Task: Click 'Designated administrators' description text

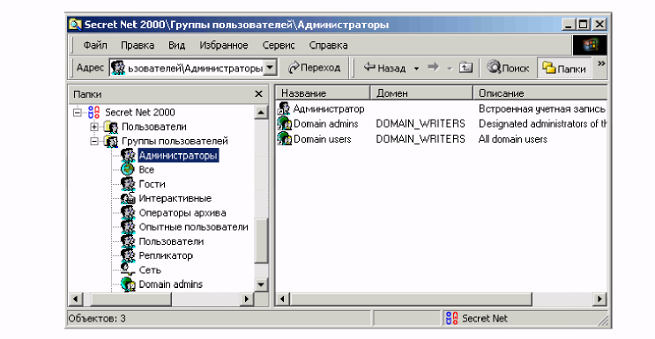Action: click(542, 124)
